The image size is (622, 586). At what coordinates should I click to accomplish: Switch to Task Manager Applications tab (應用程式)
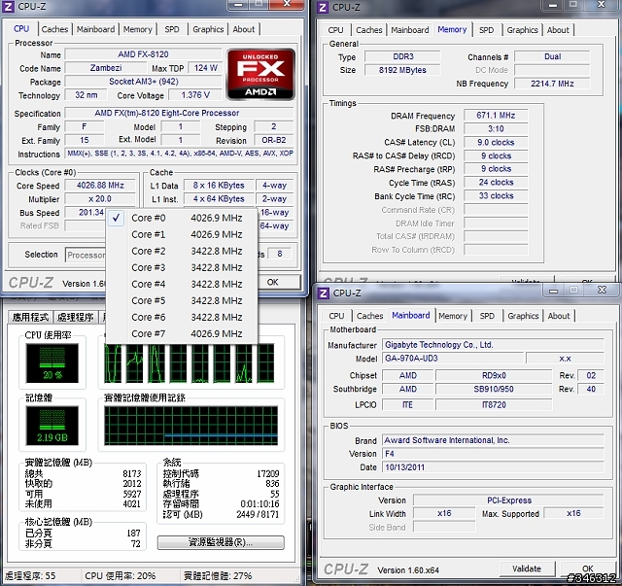(30, 317)
